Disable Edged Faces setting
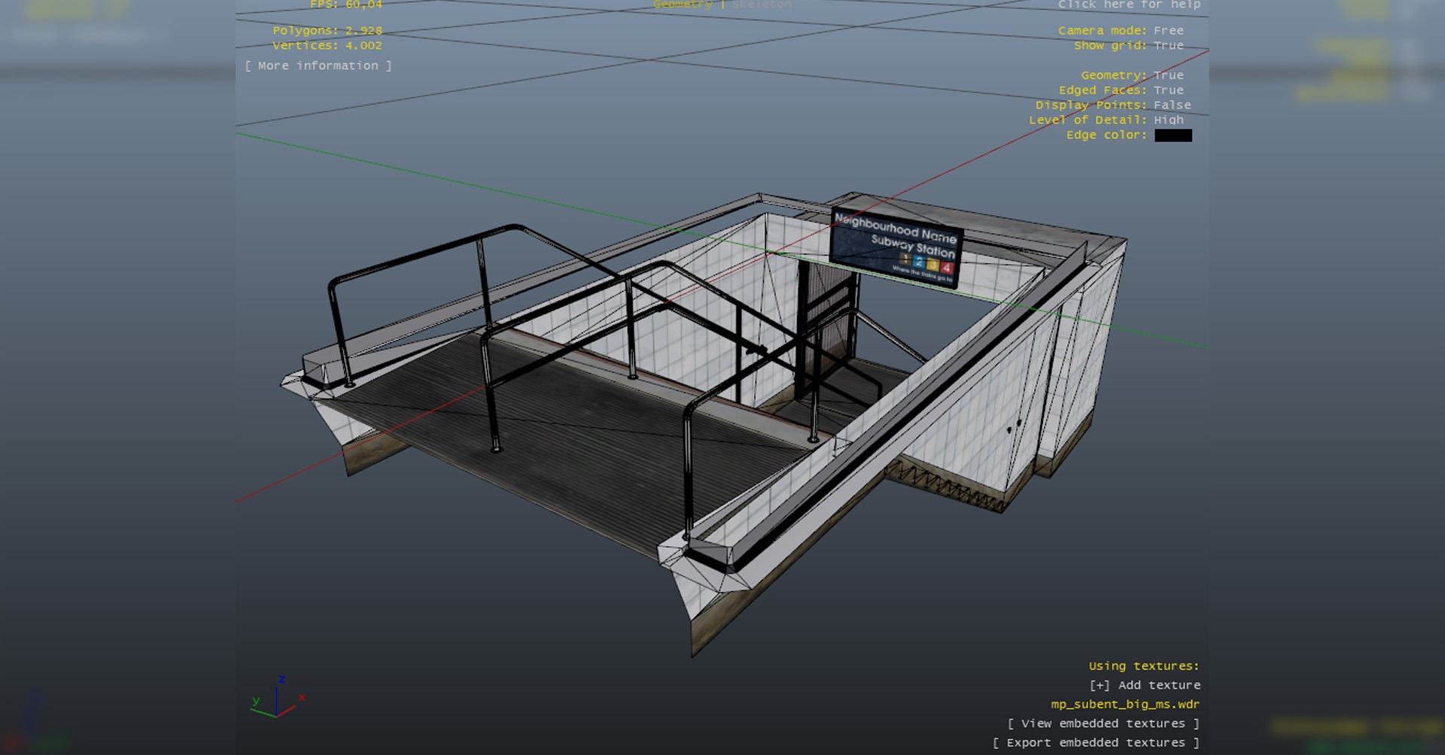Viewport: 1445px width, 755px height. click(x=1168, y=90)
